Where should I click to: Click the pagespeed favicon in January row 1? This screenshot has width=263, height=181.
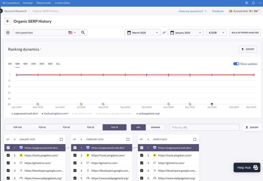[x=21, y=148]
